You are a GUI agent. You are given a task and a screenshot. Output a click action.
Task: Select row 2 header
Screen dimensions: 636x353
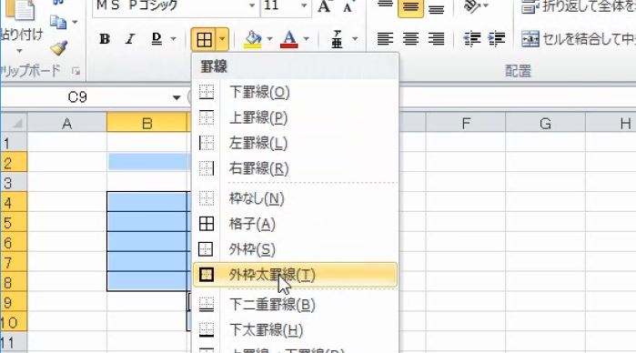click(14, 163)
